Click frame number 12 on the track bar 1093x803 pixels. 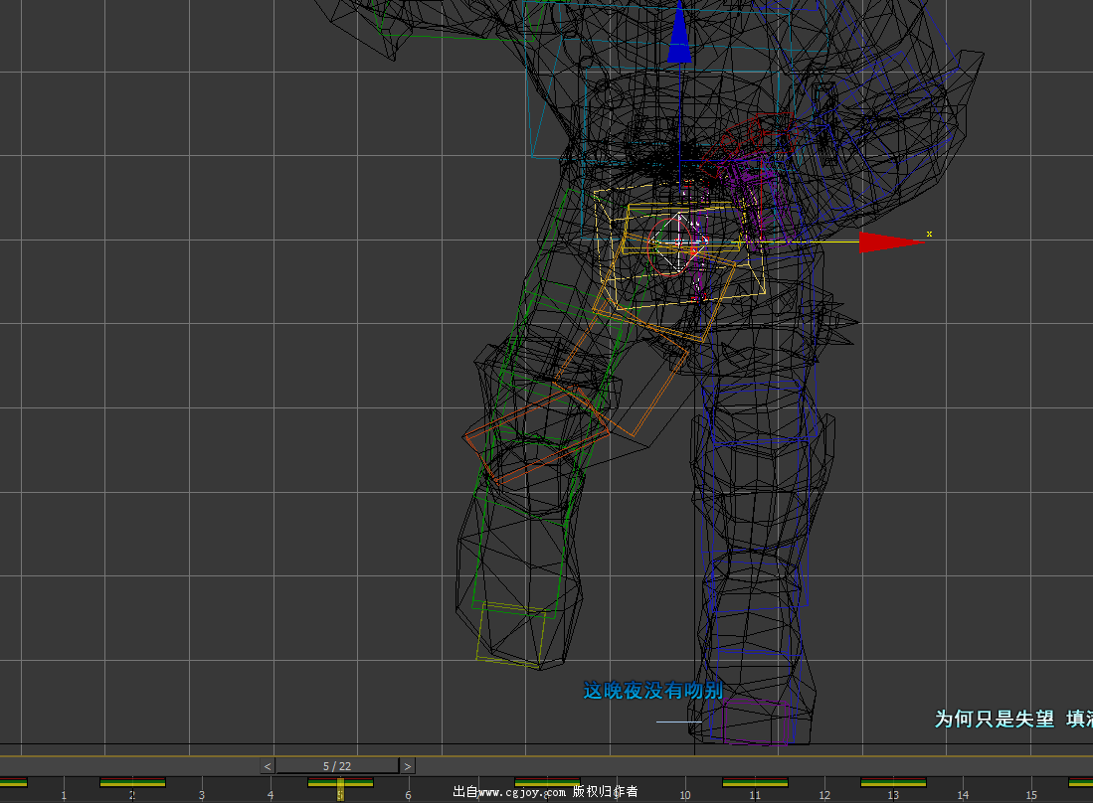823,795
